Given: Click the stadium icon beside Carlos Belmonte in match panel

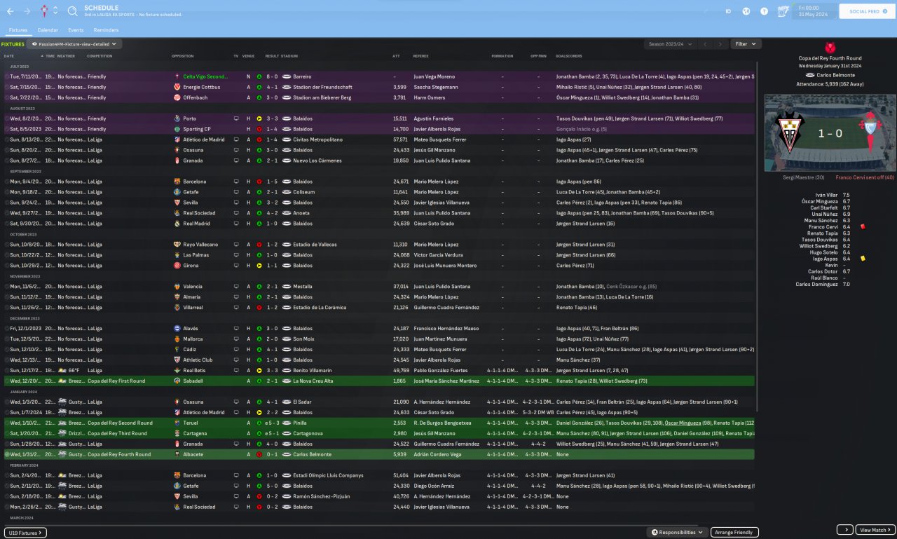Looking at the screenshot, I should [x=811, y=74].
